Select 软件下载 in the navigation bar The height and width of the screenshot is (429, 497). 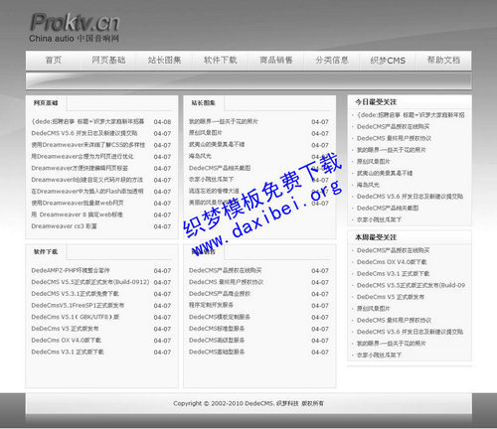click(x=221, y=60)
